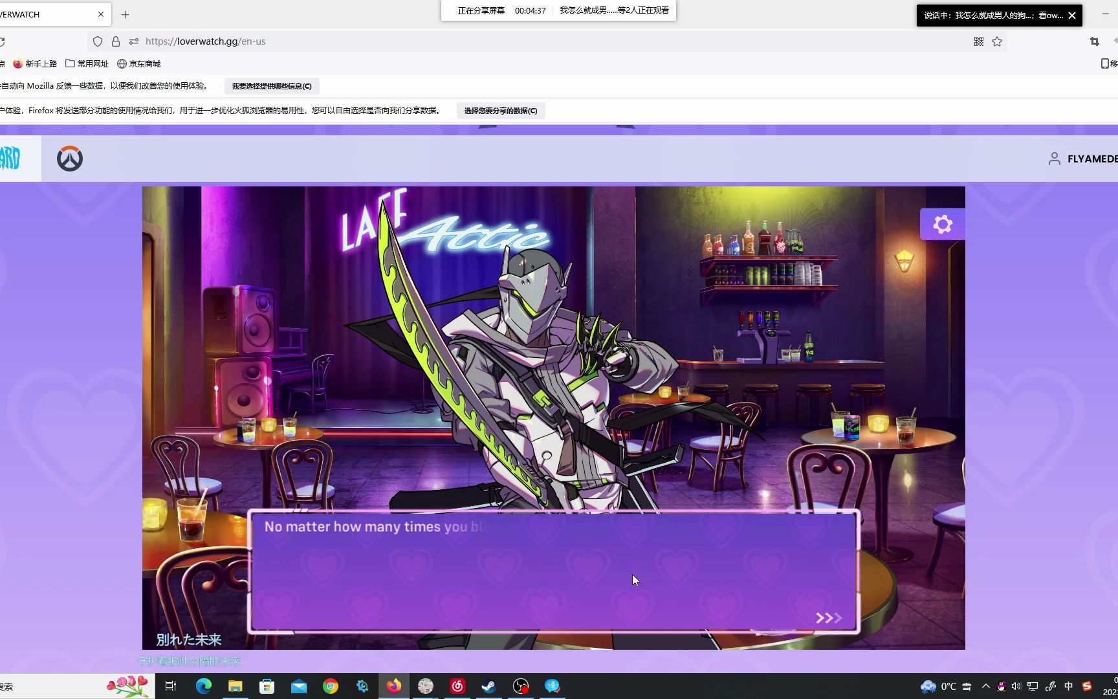Open the 移动 mobile bookmarks item
This screenshot has height=699, width=1118.
tap(1109, 63)
